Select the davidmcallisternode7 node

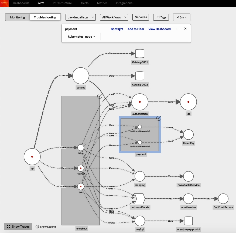(140, 127)
